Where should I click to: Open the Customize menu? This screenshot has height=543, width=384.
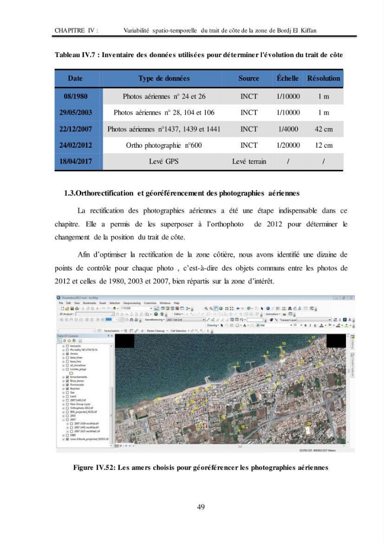[x=150, y=303]
